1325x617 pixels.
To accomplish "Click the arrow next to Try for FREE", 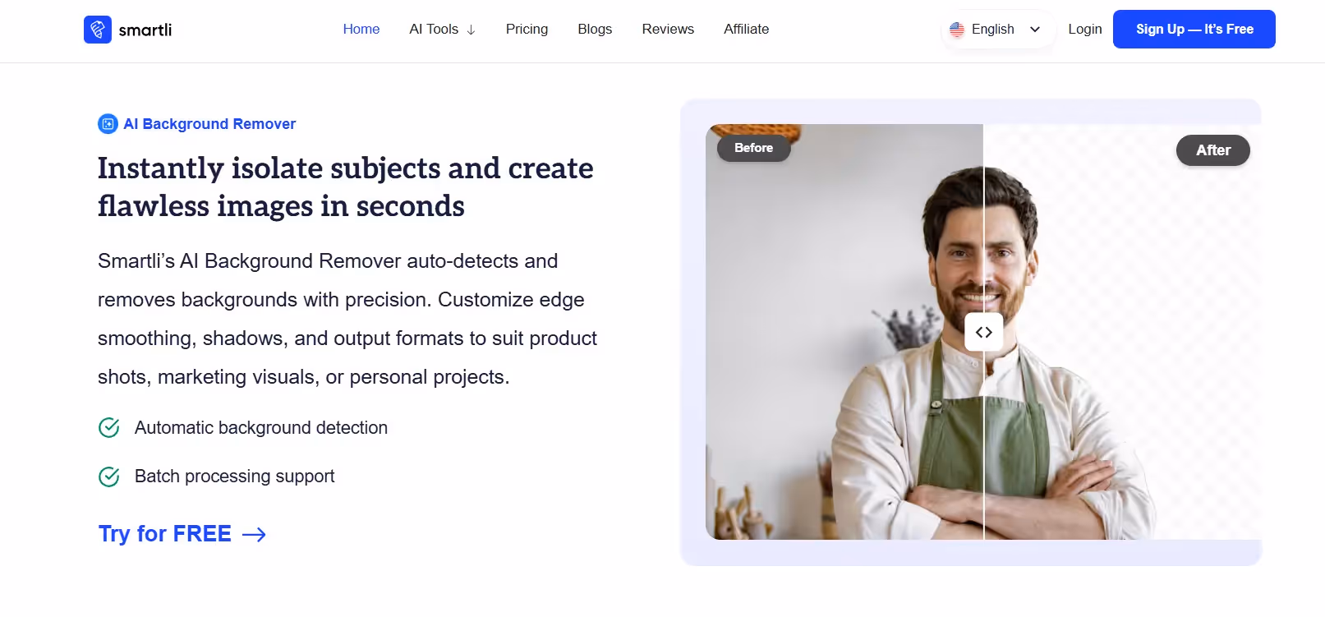I will point(255,535).
